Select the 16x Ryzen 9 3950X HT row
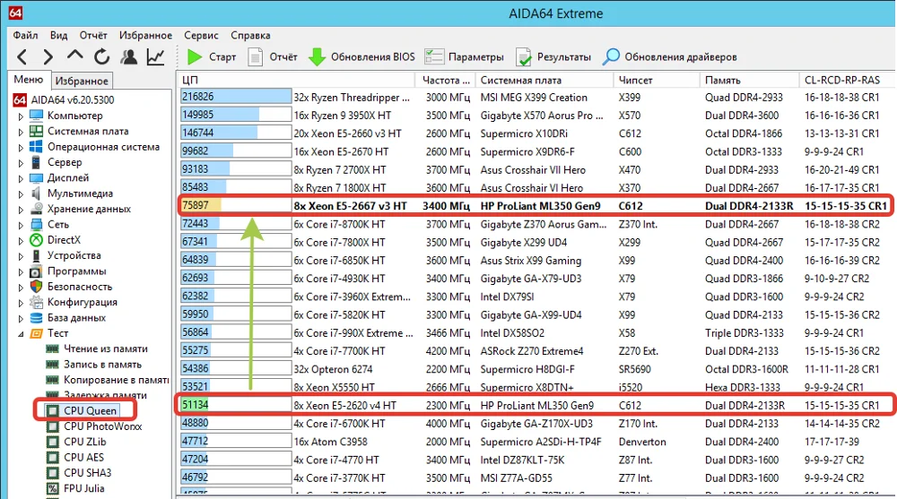The height and width of the screenshot is (499, 897). tap(536, 116)
